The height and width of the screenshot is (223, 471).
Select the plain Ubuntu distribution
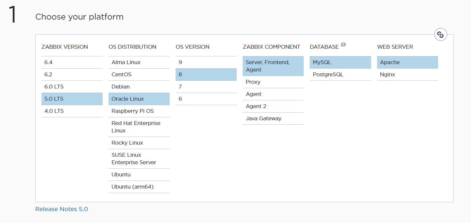(139, 175)
